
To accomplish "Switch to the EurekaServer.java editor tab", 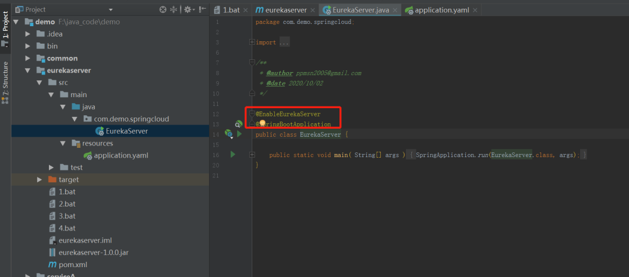I will click(361, 10).
